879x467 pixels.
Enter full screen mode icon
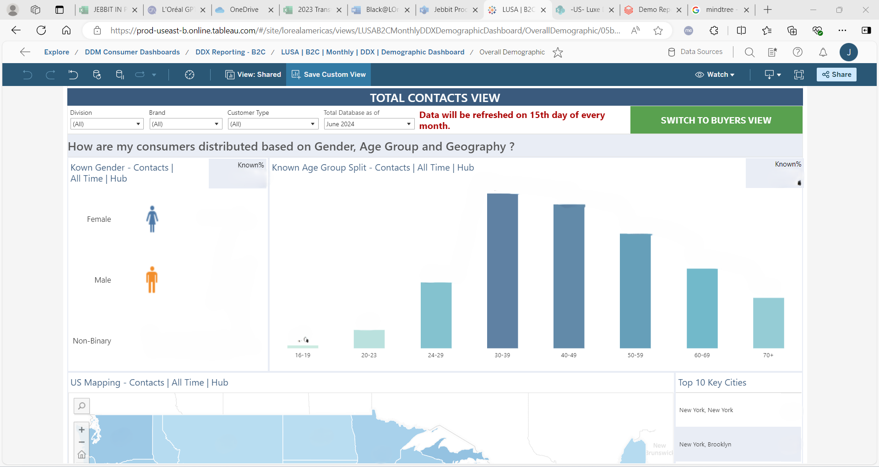click(799, 75)
